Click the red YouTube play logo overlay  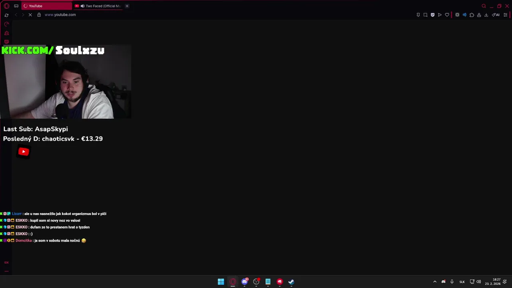[x=24, y=152]
